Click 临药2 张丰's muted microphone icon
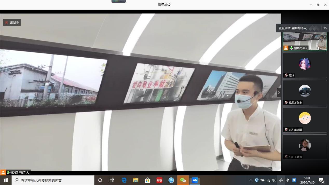The width and height of the screenshot is (329, 185). click(286, 102)
